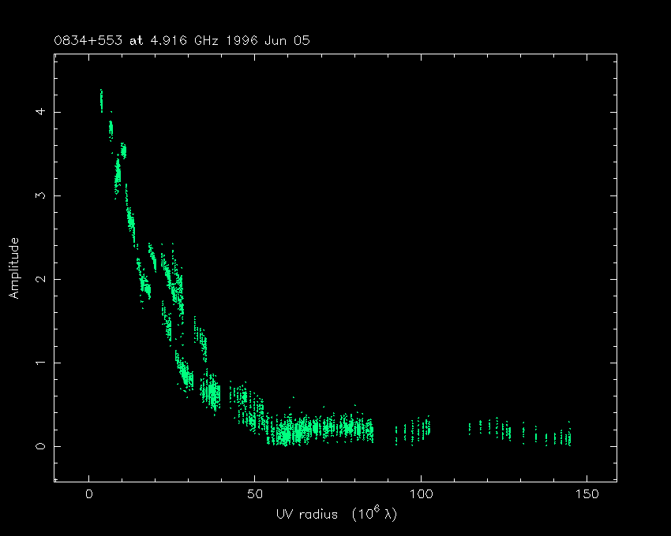671x536 pixels.
Task: Click the x-axis tick label "50"
Action: pyautogui.click(x=255, y=494)
